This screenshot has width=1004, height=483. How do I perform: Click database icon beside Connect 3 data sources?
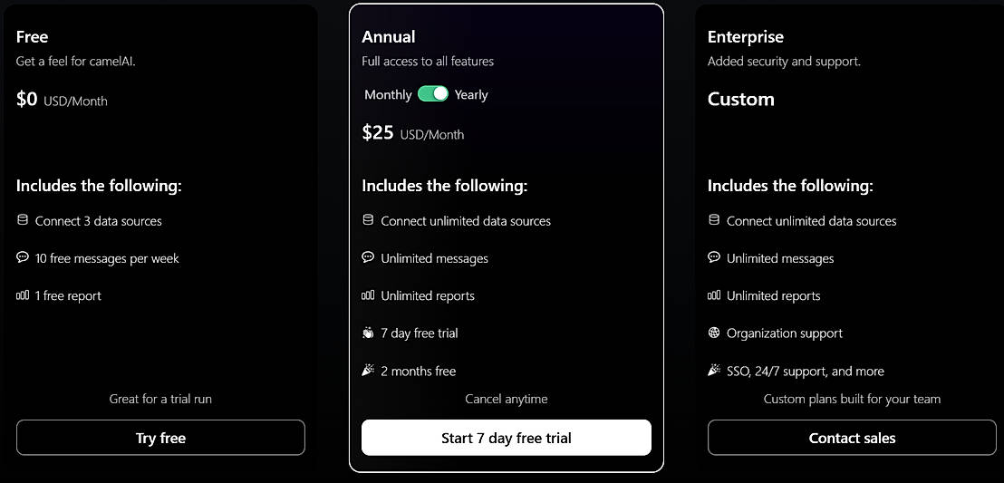(x=23, y=220)
